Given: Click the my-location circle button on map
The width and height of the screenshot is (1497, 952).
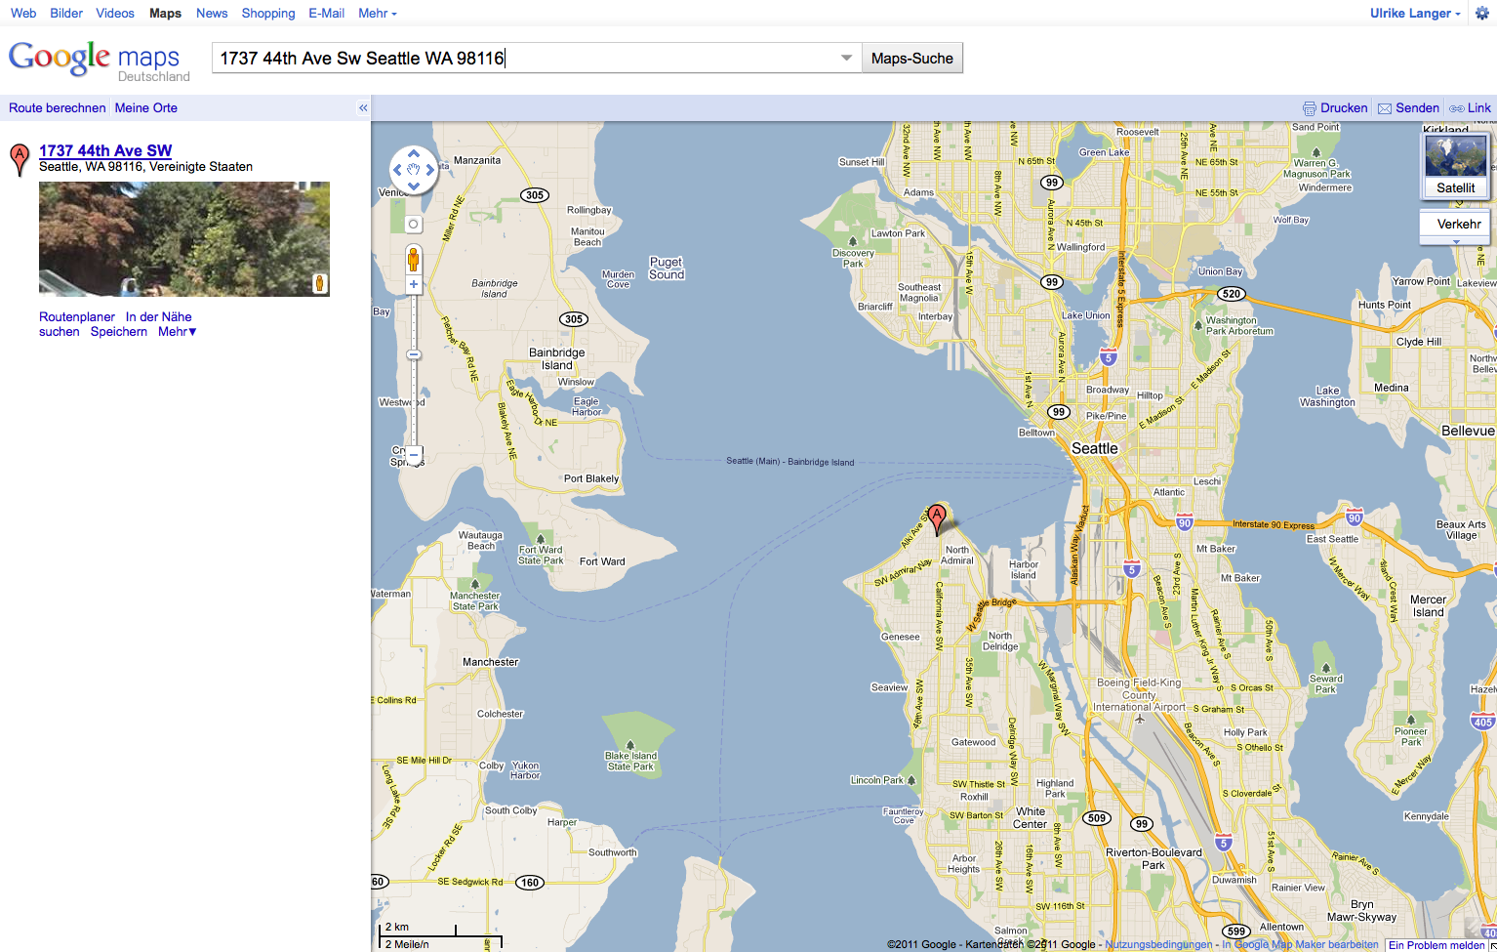Looking at the screenshot, I should tap(414, 224).
